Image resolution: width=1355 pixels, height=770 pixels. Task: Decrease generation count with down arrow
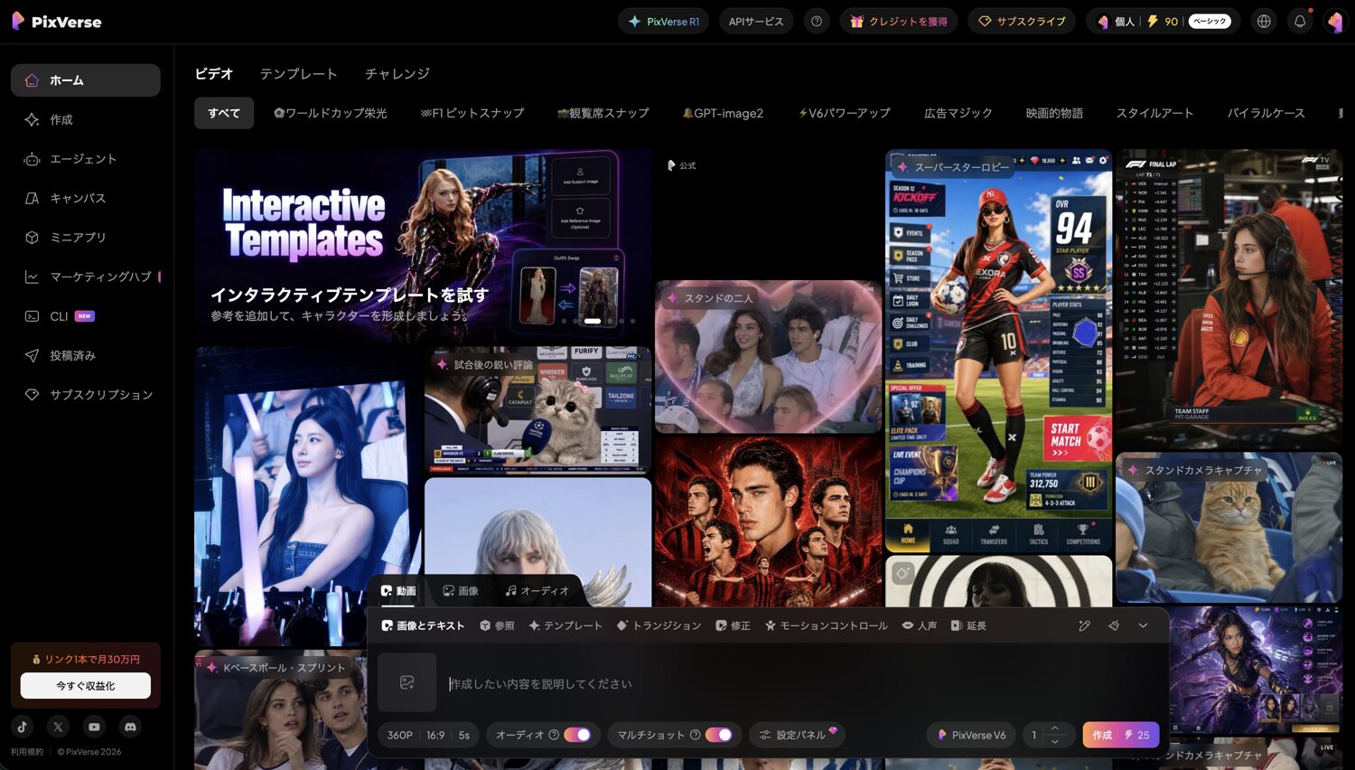click(x=1055, y=741)
